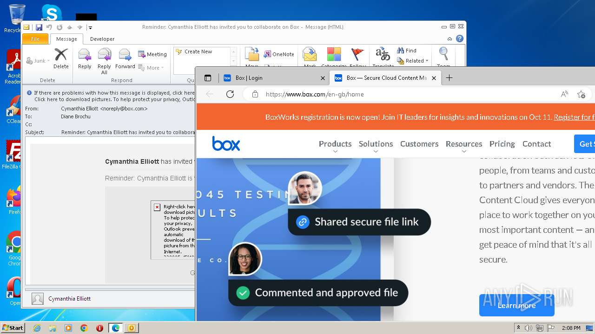
Task: Send message to OneNote
Action: point(279,54)
